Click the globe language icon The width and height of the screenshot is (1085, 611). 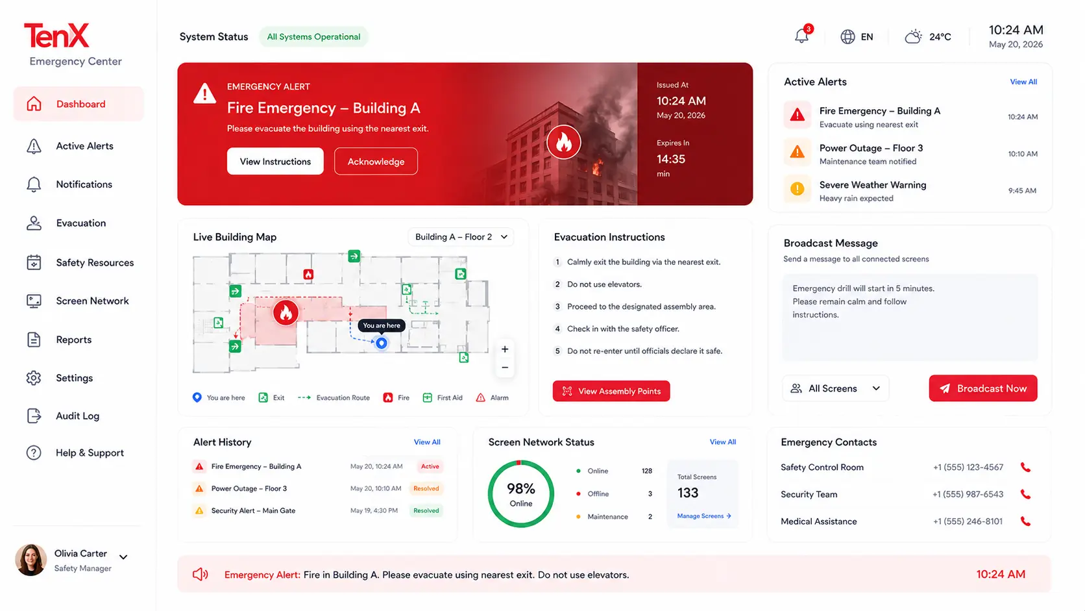point(847,37)
